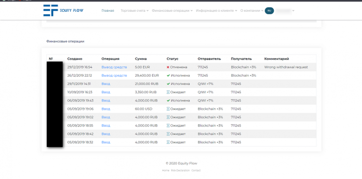Click hourglass icon on 05/09/2019 18:42 row
This screenshot has height=179, width=362.
click(x=168, y=134)
